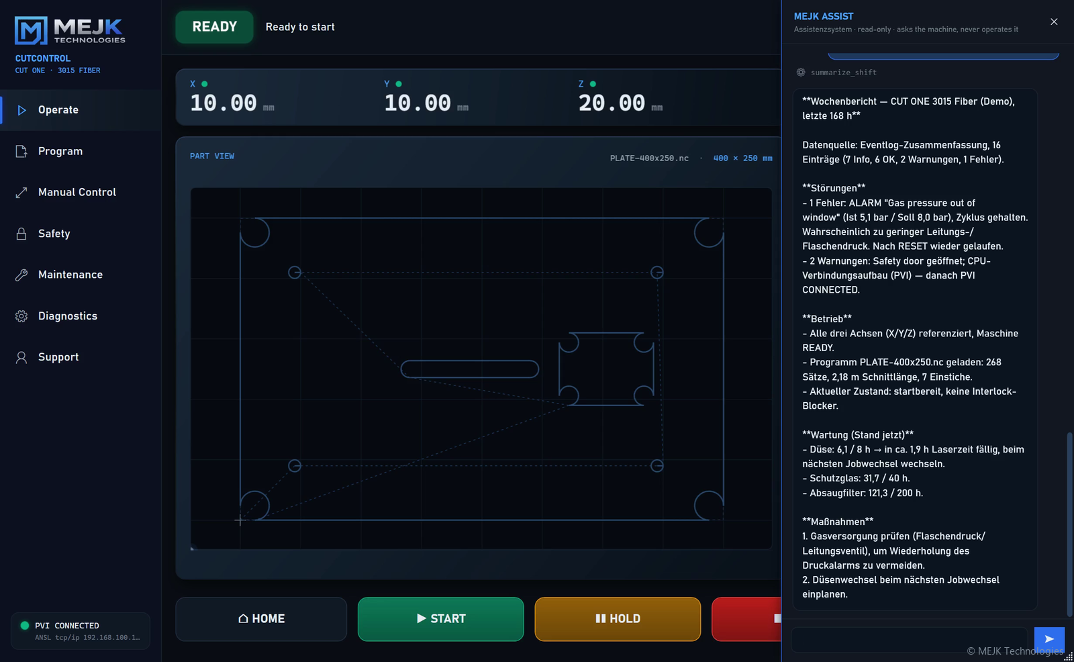This screenshot has height=662, width=1074.
Task: Click the 400 × 250 mm dimension label
Action: (x=742, y=158)
